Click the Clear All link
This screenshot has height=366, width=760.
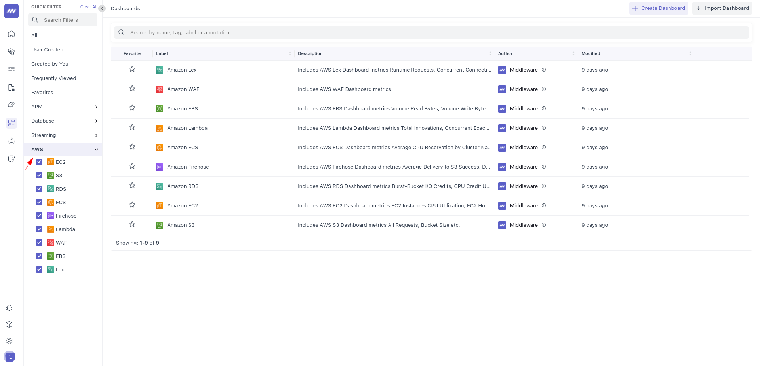point(88,7)
